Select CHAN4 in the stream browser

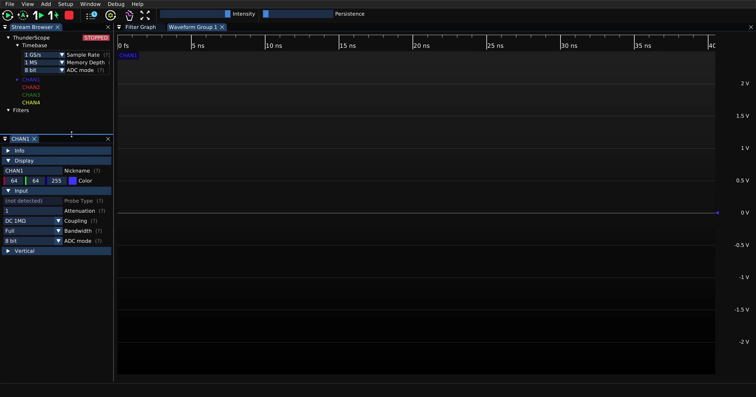point(31,103)
